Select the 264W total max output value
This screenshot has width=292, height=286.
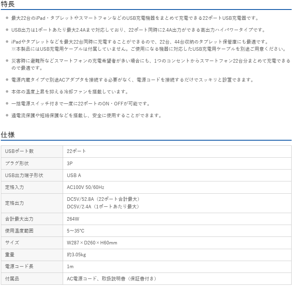click(x=73, y=219)
